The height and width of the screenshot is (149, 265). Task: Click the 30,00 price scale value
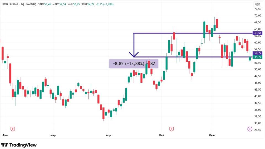[x=258, y=123]
